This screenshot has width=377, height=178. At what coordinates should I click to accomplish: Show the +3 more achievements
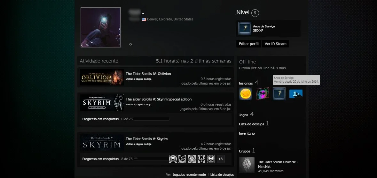[x=221, y=159]
